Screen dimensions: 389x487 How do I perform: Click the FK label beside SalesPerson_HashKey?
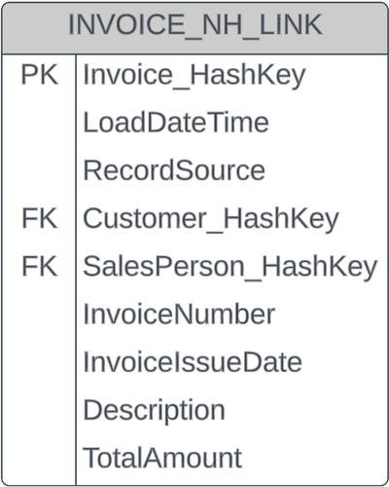40,266
